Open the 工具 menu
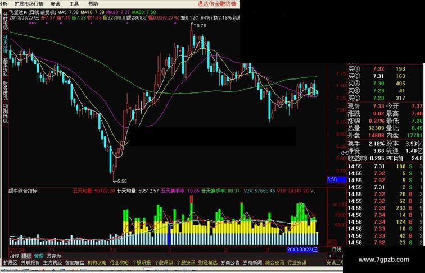Image resolution: width=425 pixels, height=273 pixels. point(74,4)
